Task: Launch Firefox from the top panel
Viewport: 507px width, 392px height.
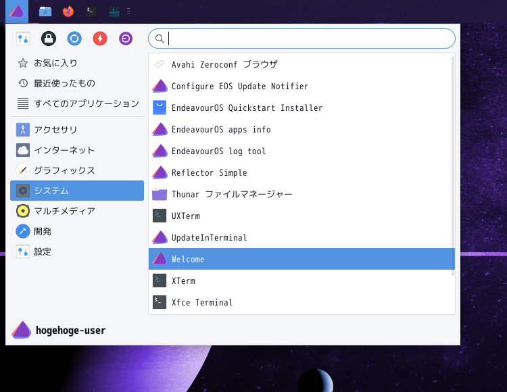Action: coord(68,11)
